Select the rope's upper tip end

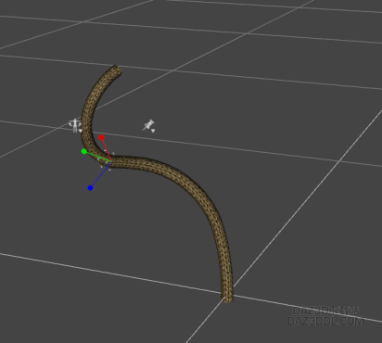click(118, 70)
